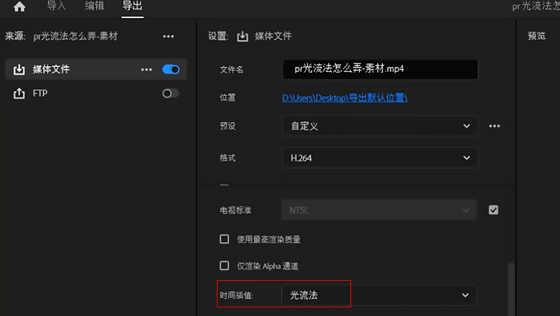Open the 导出默认位置 path link
The height and width of the screenshot is (316, 560).
pos(345,98)
